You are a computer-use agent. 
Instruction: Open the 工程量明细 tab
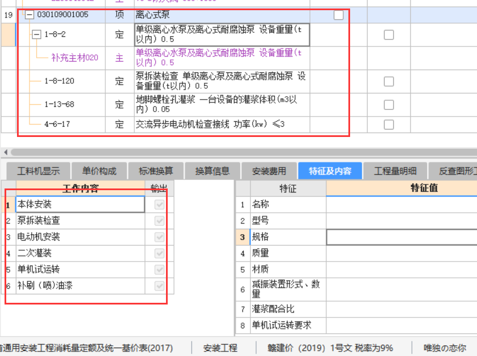[395, 171]
